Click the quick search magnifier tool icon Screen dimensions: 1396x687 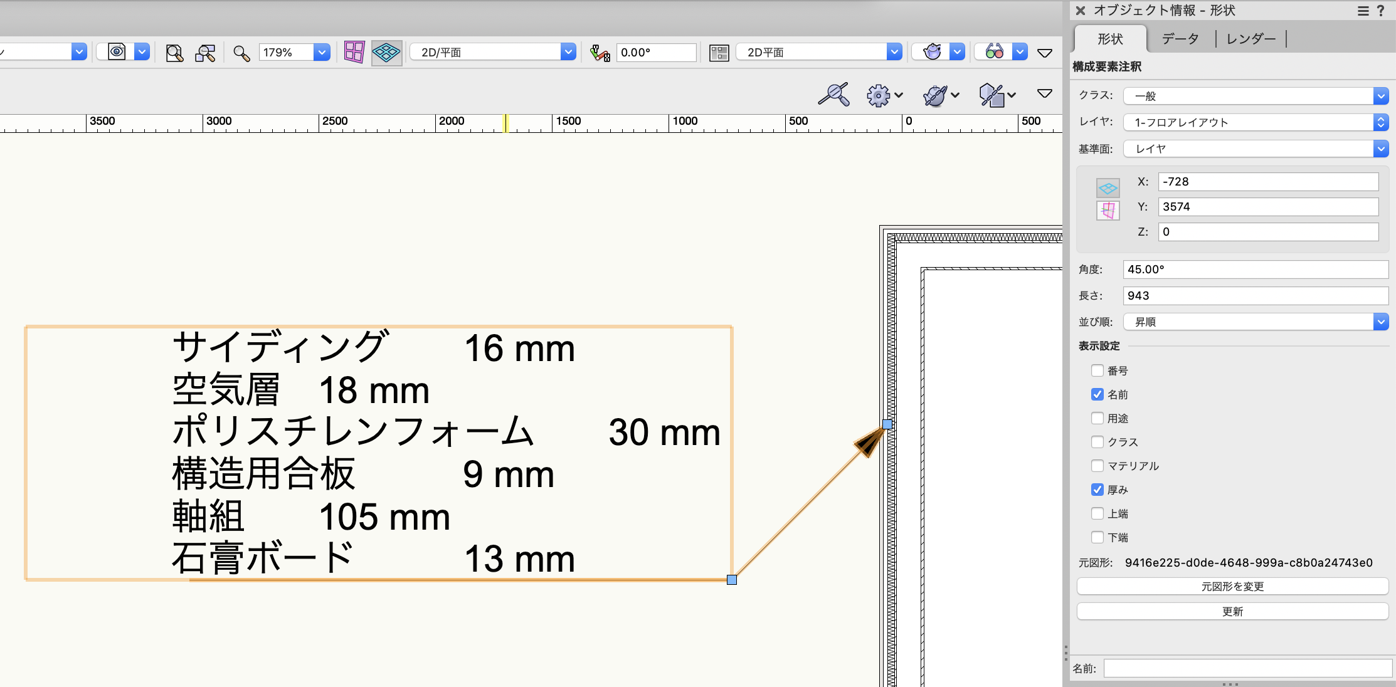click(834, 95)
